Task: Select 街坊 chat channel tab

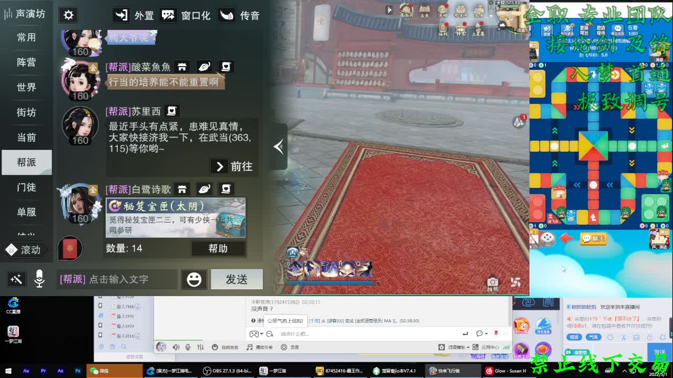Action: coord(26,112)
